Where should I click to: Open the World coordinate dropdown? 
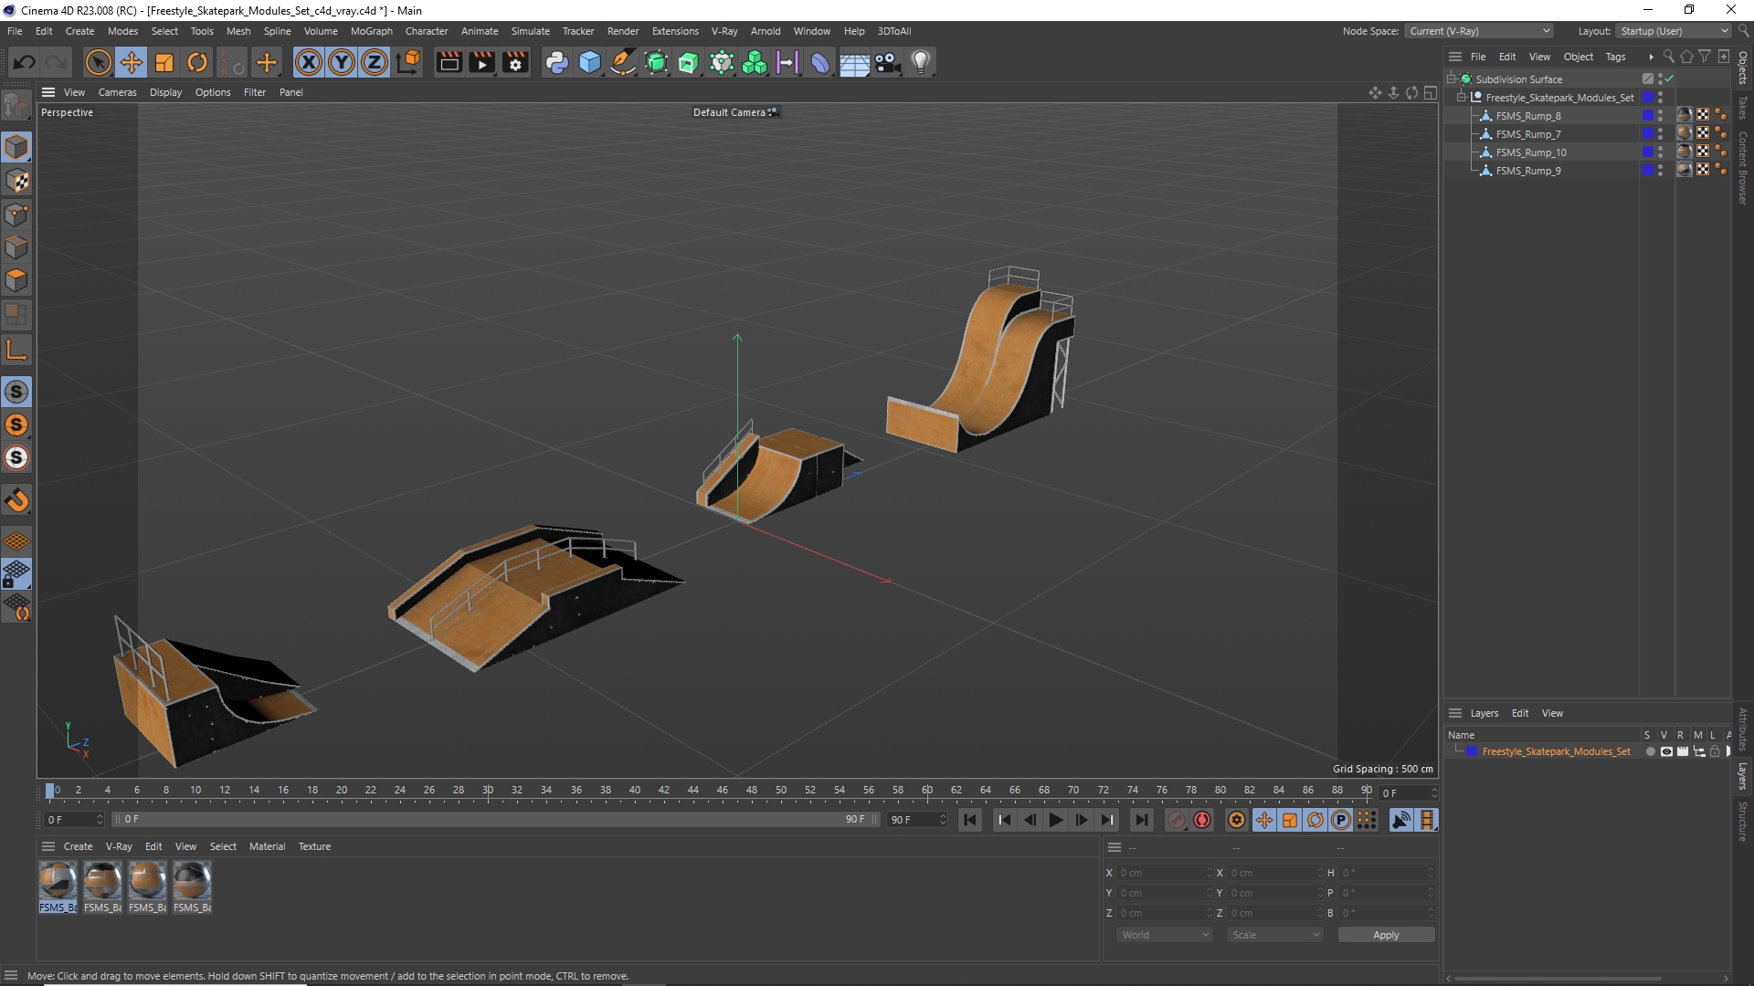(x=1165, y=935)
